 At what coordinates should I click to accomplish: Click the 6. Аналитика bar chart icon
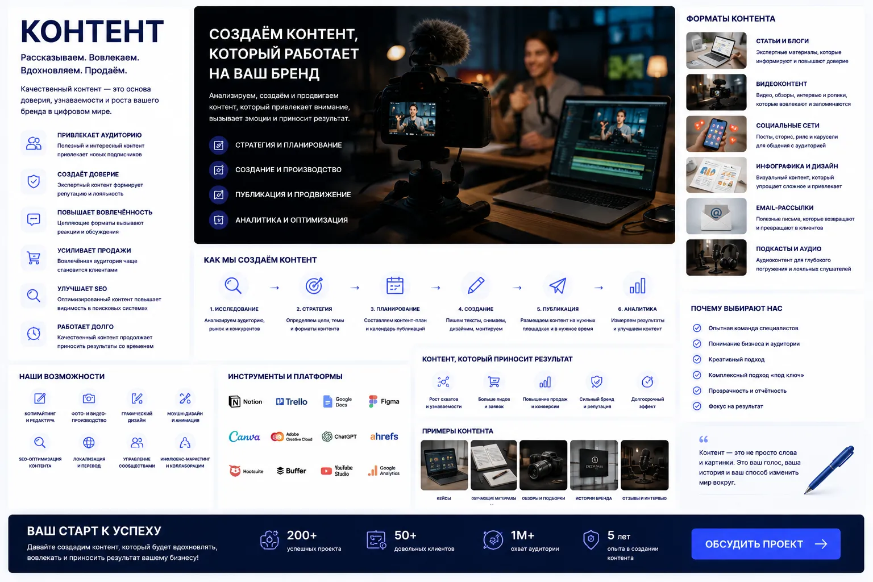click(x=638, y=285)
